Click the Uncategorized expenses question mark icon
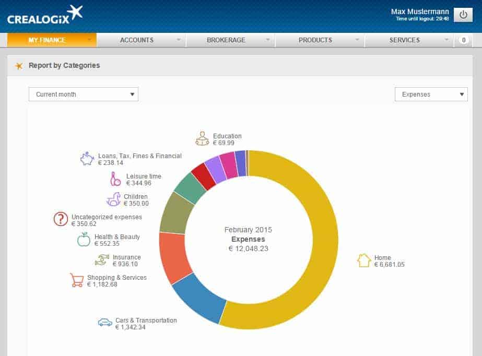Viewport: 482px width, 356px height. (x=61, y=219)
